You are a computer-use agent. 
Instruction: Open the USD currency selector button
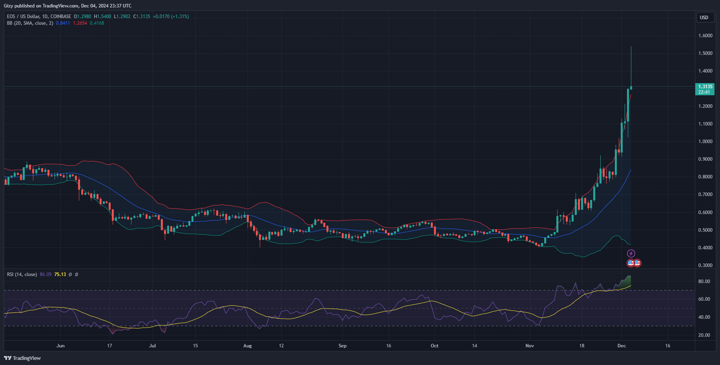coord(705,17)
